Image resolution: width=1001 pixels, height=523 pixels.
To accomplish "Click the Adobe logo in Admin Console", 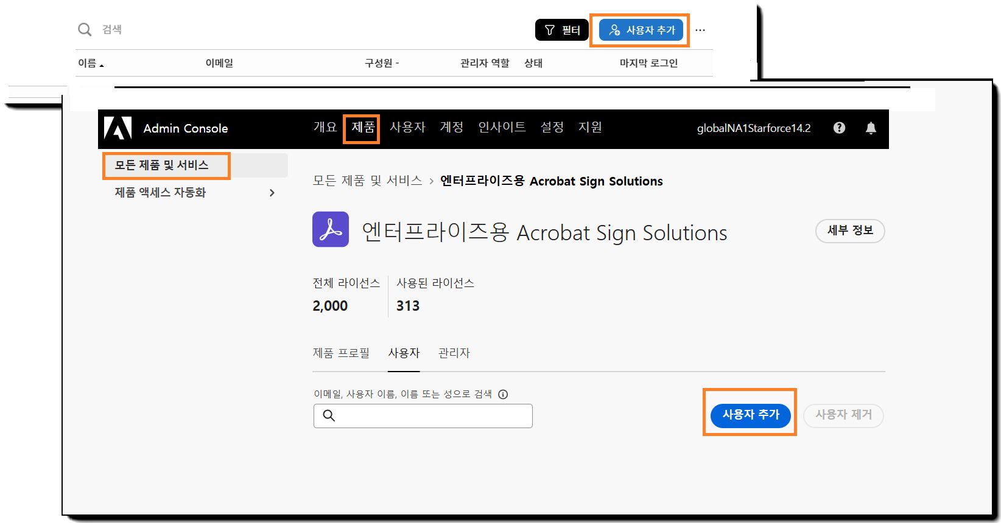I will (x=118, y=128).
